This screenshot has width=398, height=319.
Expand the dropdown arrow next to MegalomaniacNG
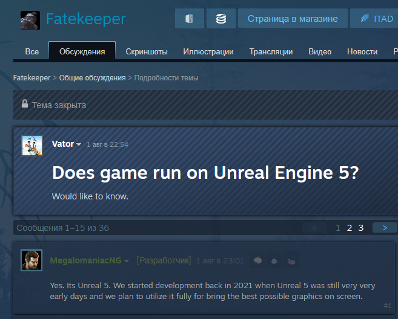pos(127,261)
